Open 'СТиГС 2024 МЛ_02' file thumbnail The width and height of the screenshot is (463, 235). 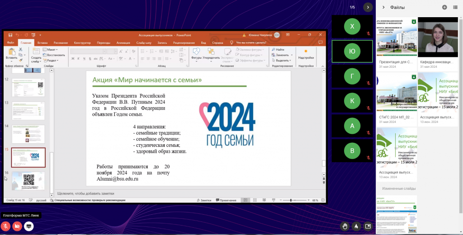(397, 92)
